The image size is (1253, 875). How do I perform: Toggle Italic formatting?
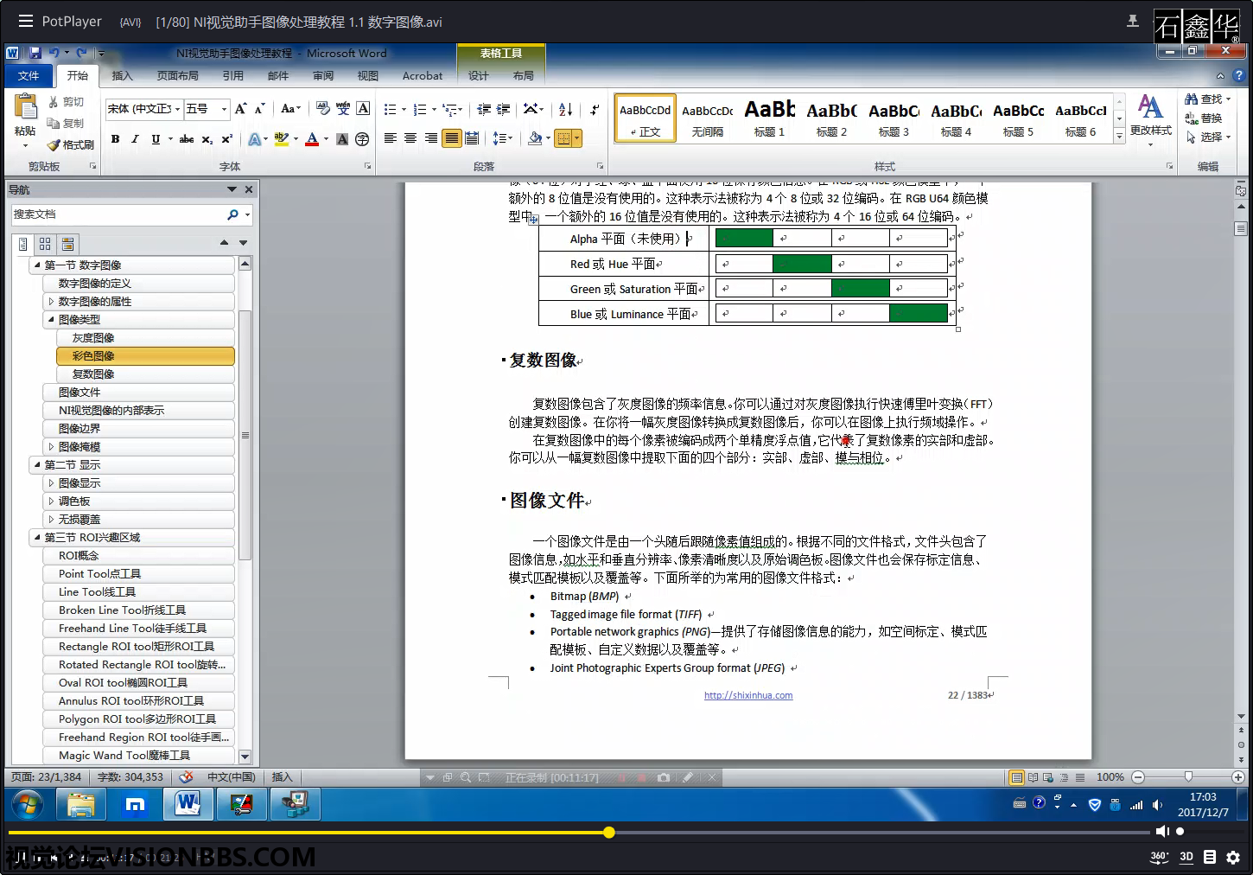click(135, 139)
